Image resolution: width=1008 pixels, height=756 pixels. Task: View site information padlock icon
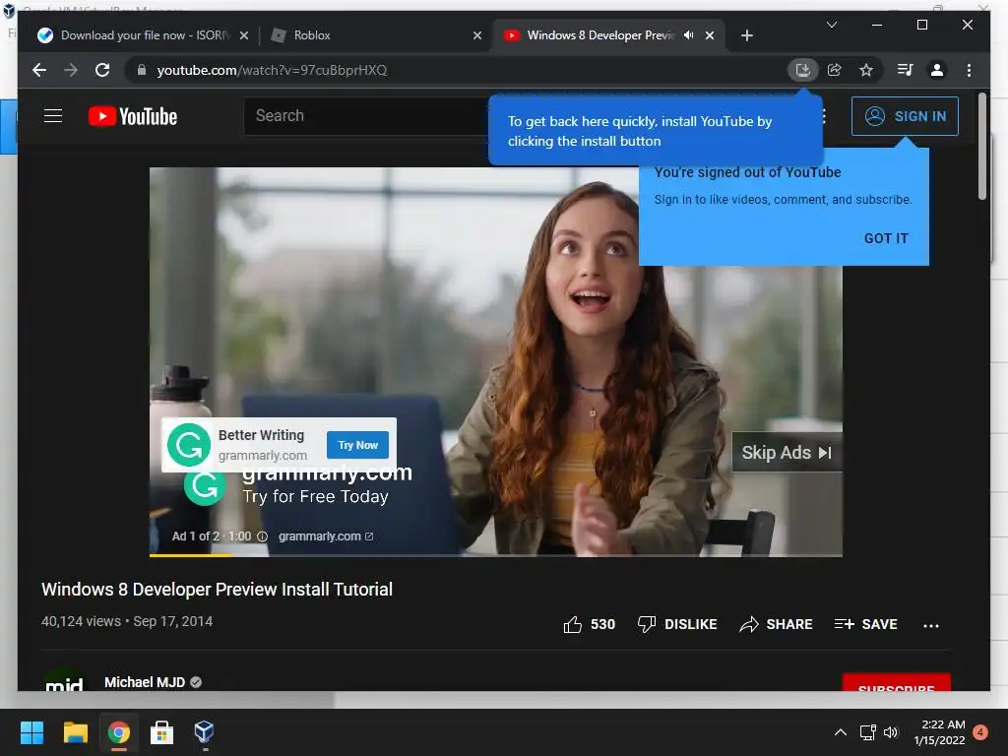[142, 70]
